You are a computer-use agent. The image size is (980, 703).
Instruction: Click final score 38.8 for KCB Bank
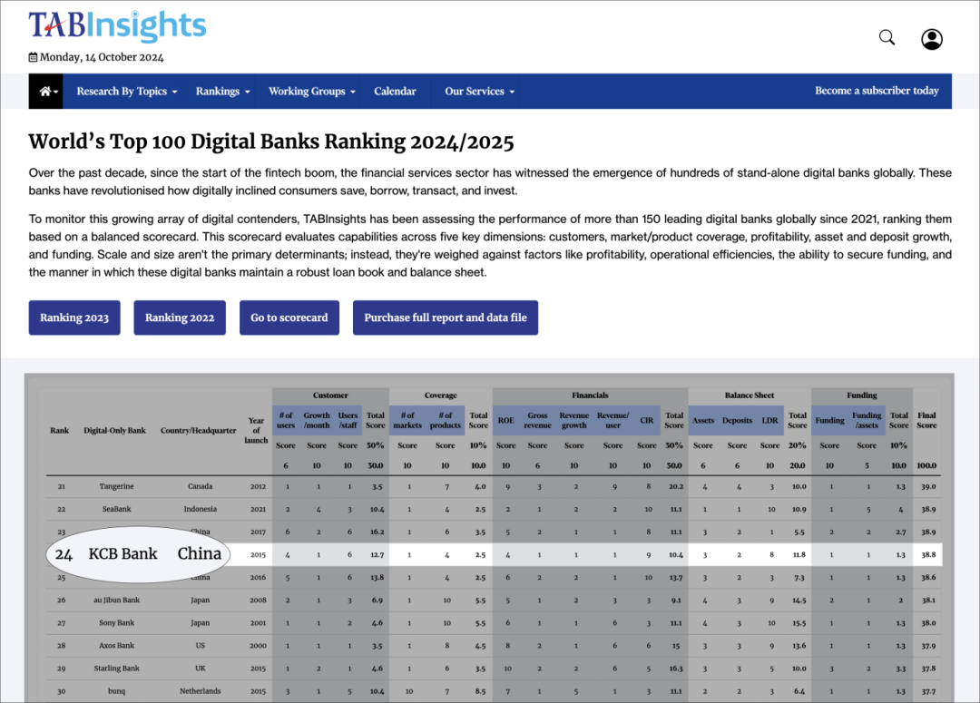point(928,554)
